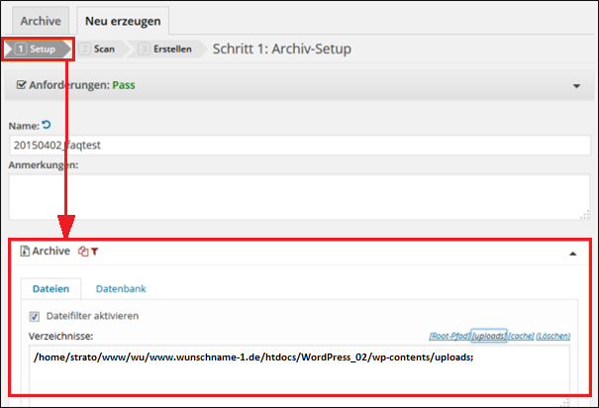The width and height of the screenshot is (599, 408).
Task: Expand the Anforderungen section arrow
Action: 576,86
